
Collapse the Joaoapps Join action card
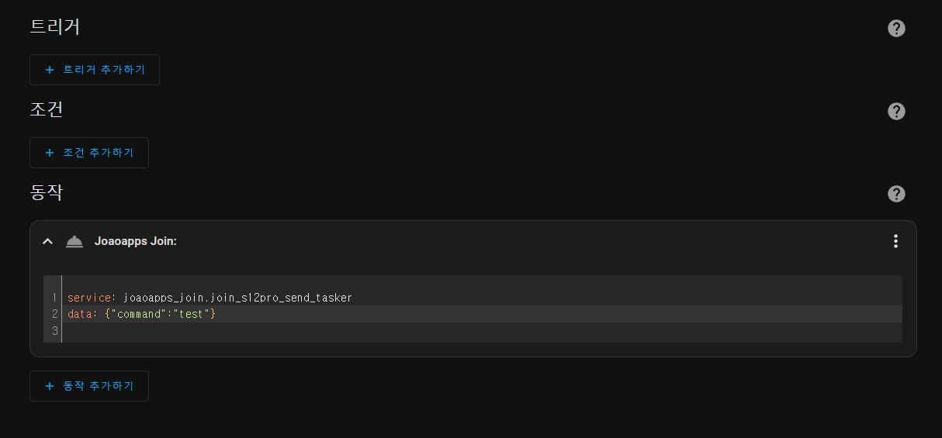click(x=47, y=241)
